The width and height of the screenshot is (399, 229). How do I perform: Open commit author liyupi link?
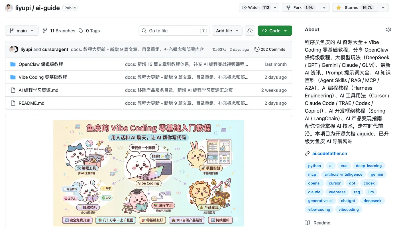26,49
